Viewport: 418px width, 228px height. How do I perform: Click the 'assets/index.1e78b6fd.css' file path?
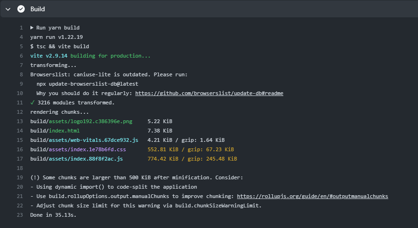pyautogui.click(x=87, y=149)
